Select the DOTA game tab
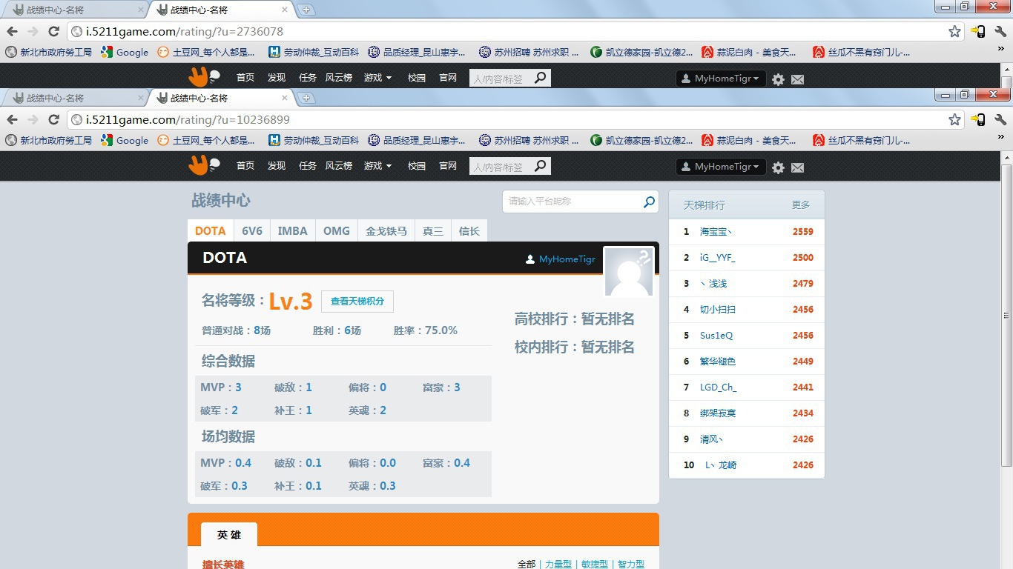Image resolution: width=1013 pixels, height=569 pixels. coord(210,230)
